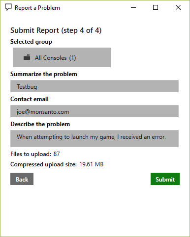Click the Compressed upload size label
190x237 pixels.
[43, 164]
